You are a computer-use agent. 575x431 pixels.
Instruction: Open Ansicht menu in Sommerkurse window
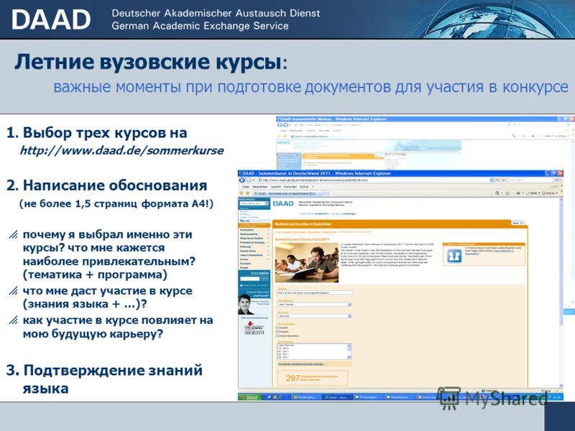tap(275, 187)
